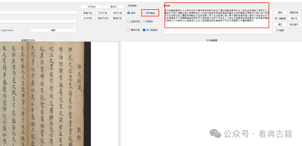Click inside the 粘贴板 recognized text box

coord(218,21)
